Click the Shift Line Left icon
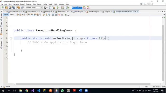Image resolution: width=166 pixels, height=93 pixels. [x=53, y=15]
